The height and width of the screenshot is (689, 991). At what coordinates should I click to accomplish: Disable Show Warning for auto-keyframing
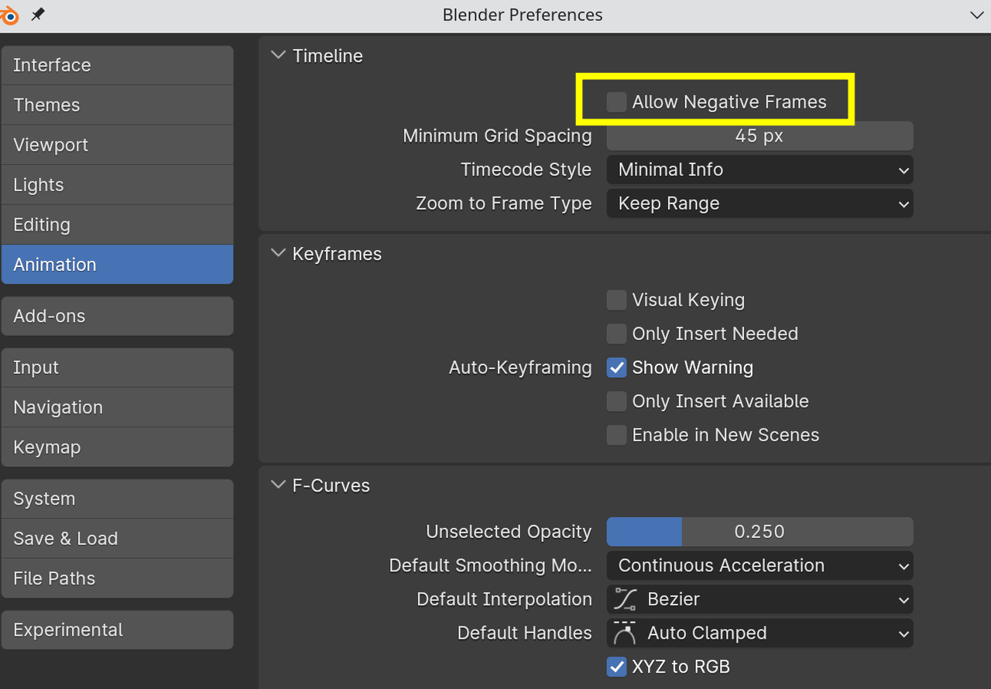[617, 368]
